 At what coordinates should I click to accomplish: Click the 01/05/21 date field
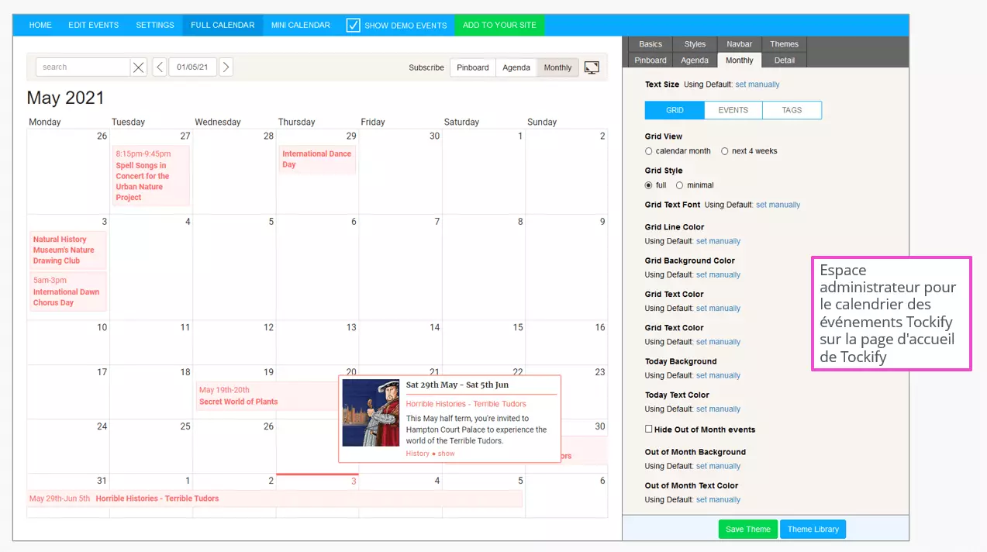click(193, 67)
